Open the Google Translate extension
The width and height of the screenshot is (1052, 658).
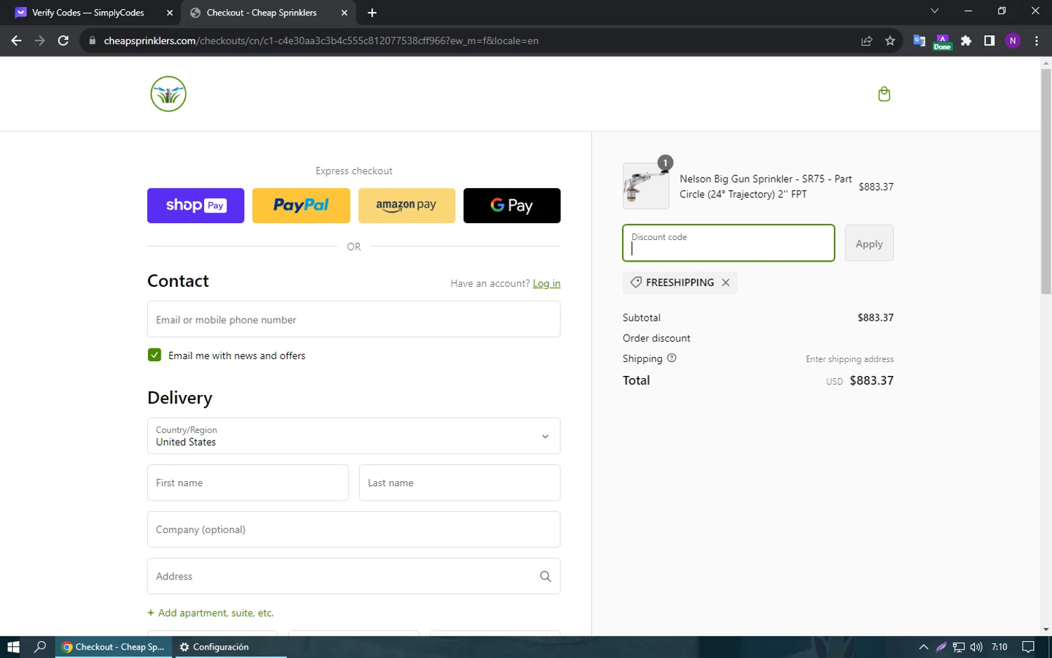click(x=919, y=41)
